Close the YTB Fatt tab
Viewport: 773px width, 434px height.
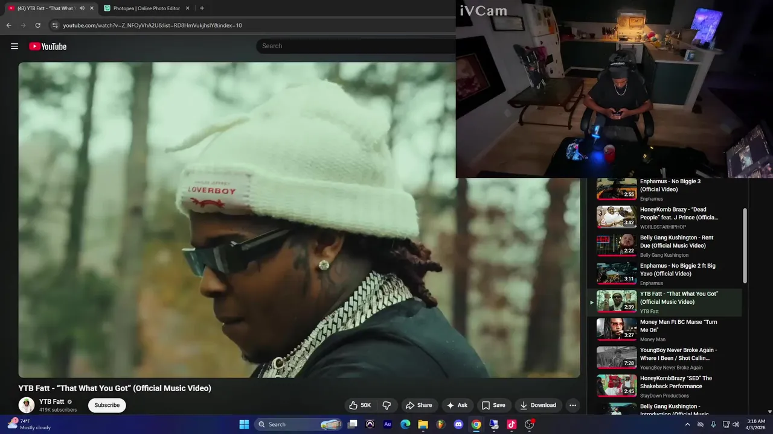pos(92,8)
